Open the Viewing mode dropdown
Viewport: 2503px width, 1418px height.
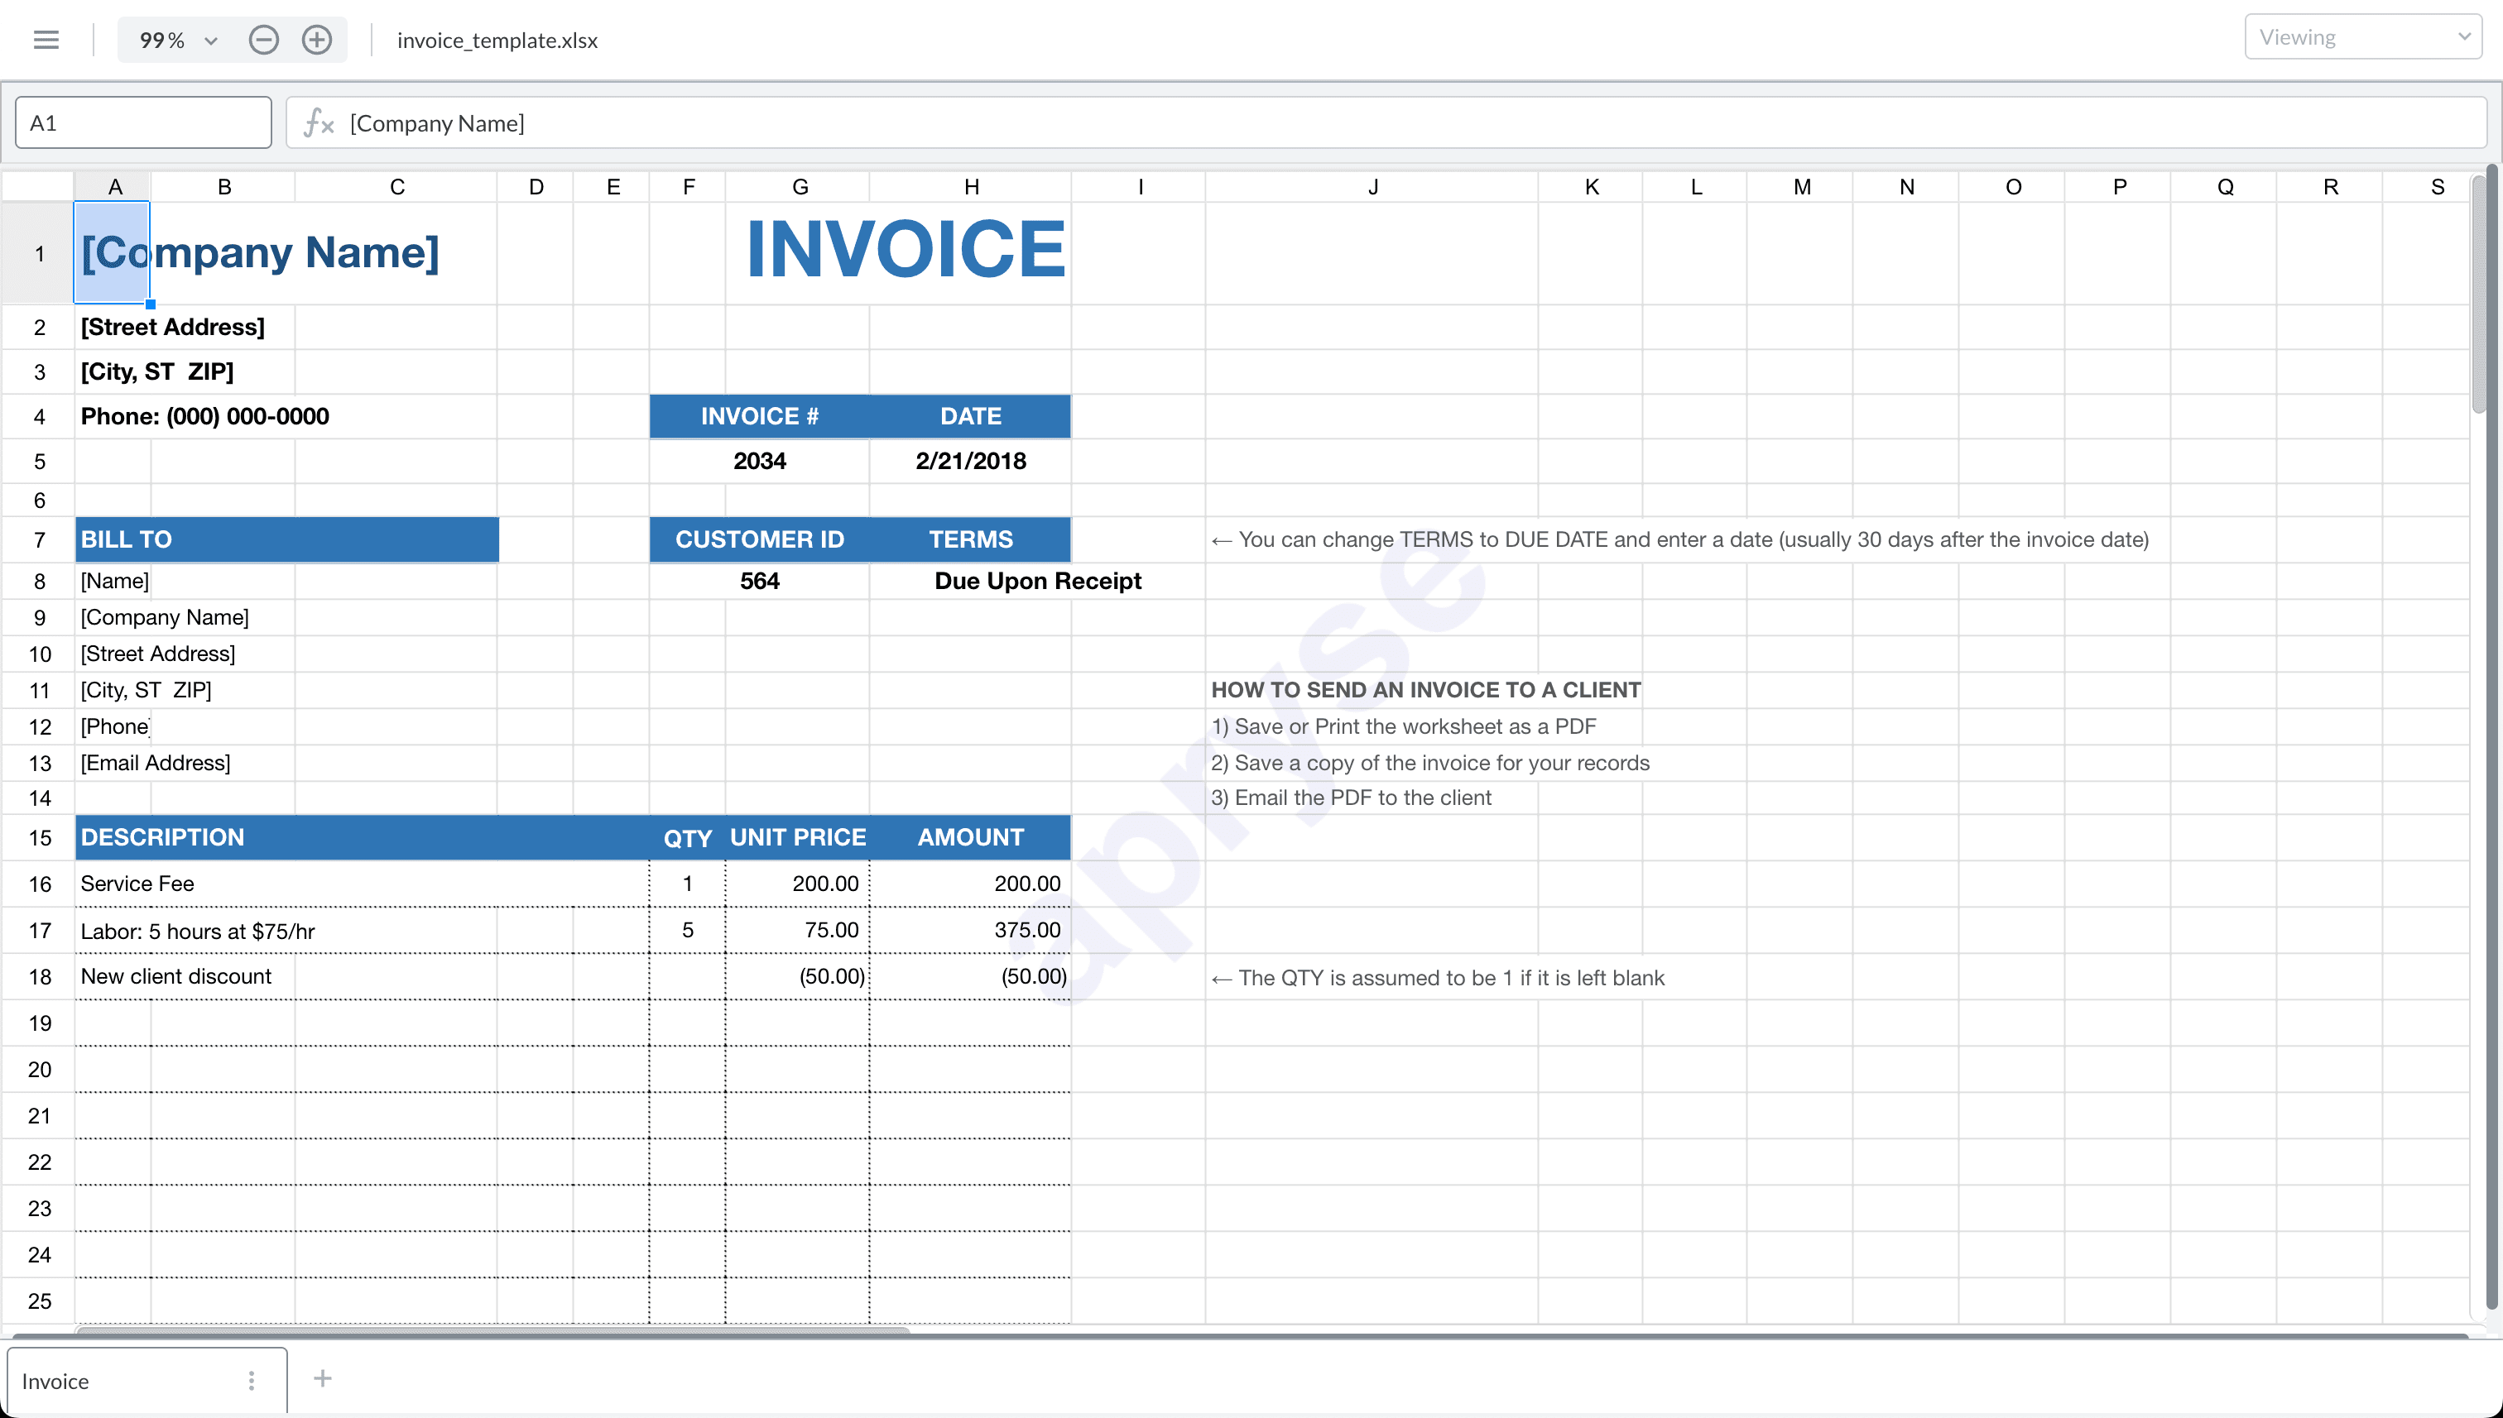point(2361,36)
